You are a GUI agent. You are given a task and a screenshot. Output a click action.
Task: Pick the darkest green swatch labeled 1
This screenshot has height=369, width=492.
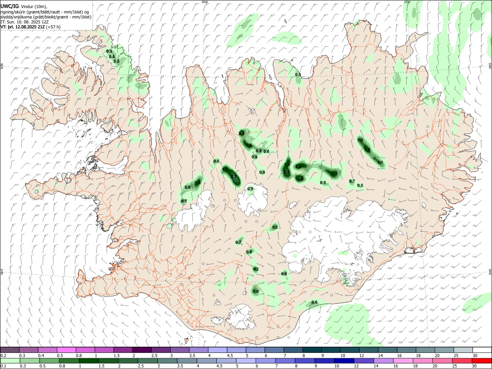click(x=88, y=361)
